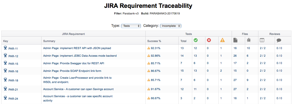Viewport: 293px width, 104px height.
Task: Click the 2 / 2 reviews link for PAR-15
Action: coord(262,63)
